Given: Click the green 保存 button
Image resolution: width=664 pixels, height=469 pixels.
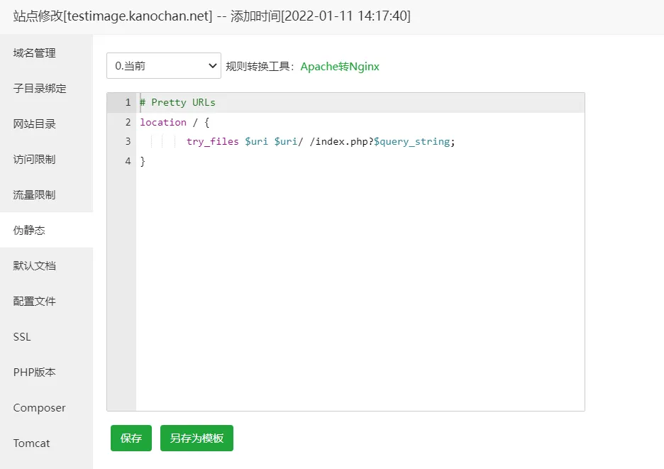Looking at the screenshot, I should pos(131,438).
